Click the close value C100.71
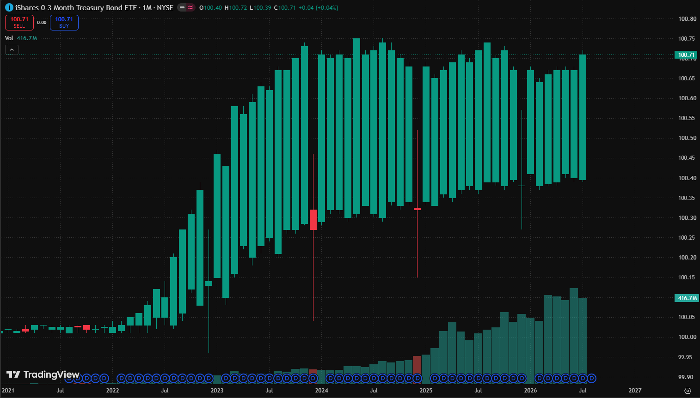700x398 pixels. pyautogui.click(x=285, y=8)
